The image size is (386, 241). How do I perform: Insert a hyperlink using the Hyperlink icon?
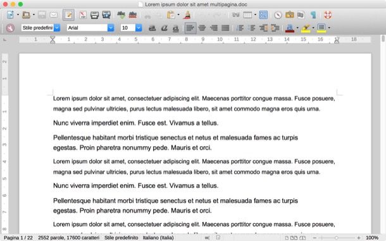pyautogui.click(x=236, y=15)
